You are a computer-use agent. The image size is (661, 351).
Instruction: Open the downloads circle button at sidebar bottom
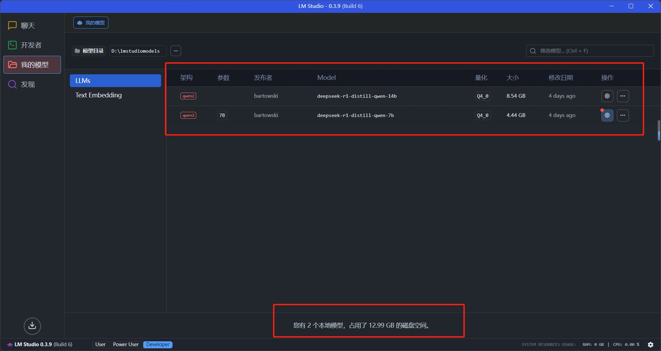32,326
